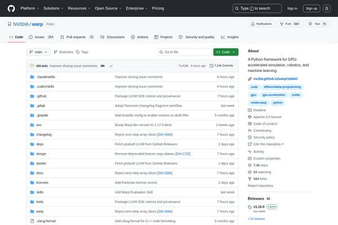Switch to the Discussions tab
Viewport: 338px width, 225px height.
113,37
